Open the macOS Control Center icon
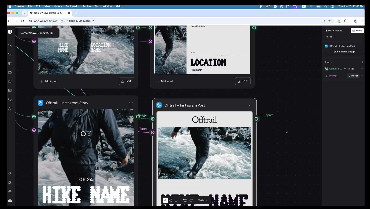The image size is (370, 209). coord(333,6)
